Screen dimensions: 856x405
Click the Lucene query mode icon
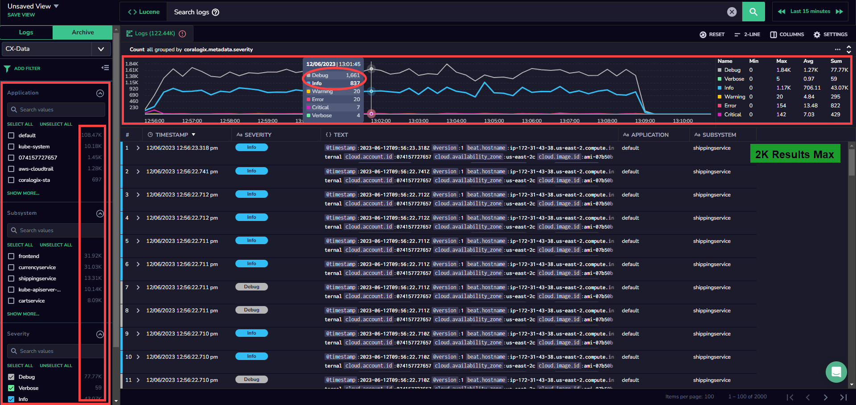pos(132,12)
